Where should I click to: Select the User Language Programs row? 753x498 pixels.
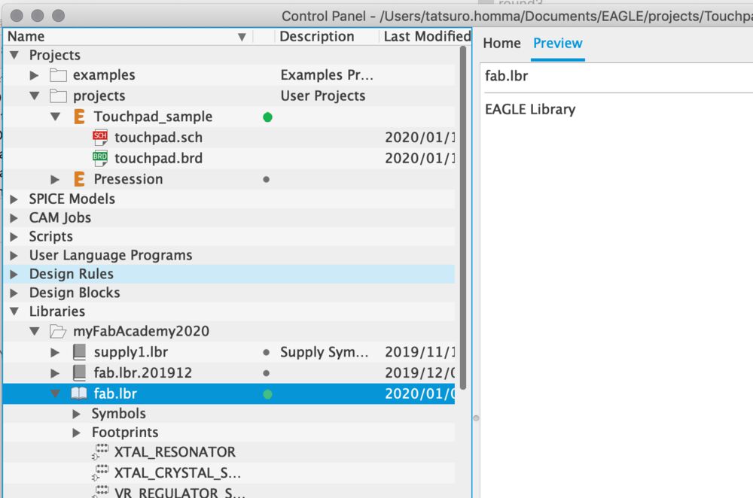point(229,255)
